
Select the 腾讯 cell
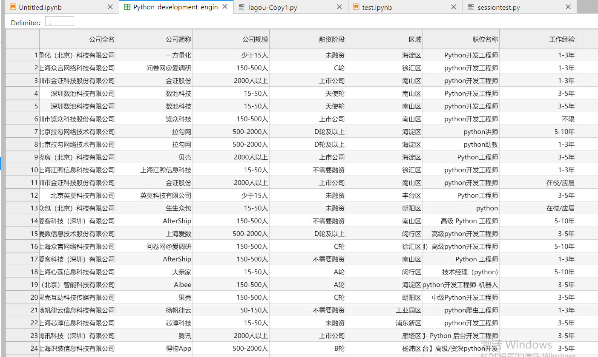pyautogui.click(x=154, y=336)
